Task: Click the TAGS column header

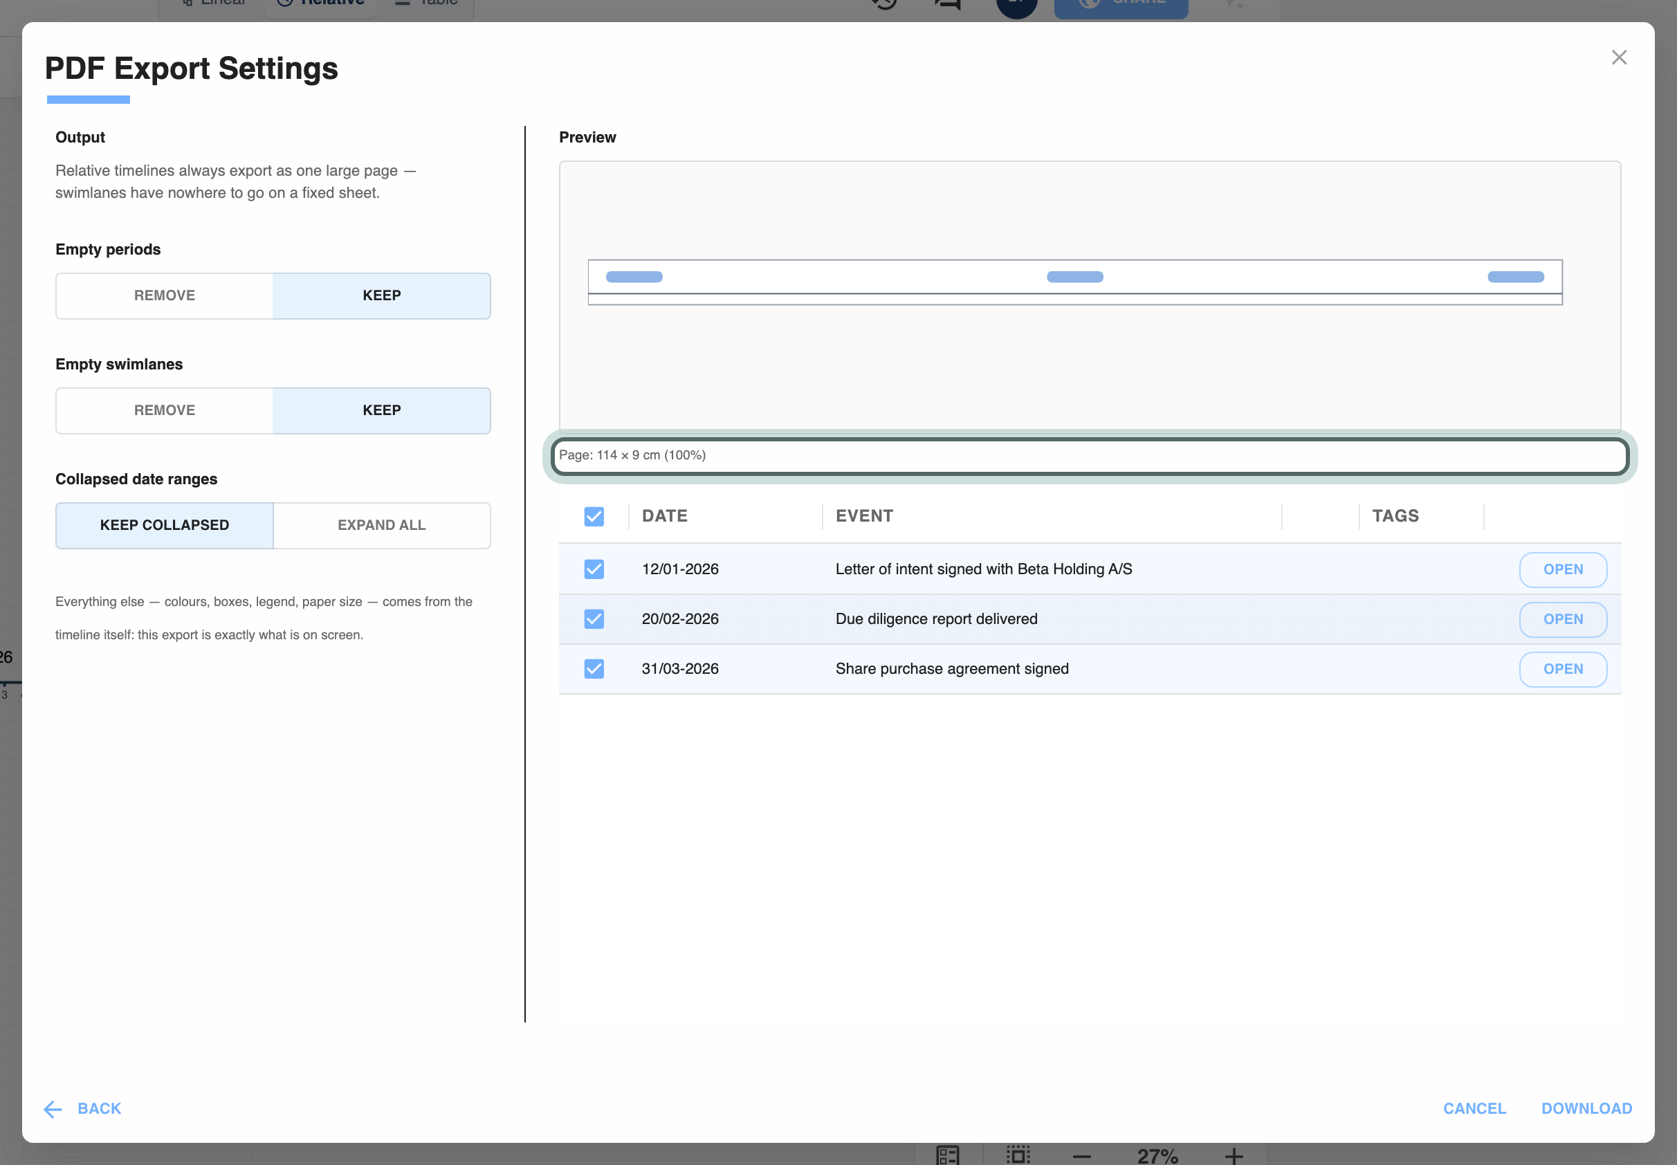Action: pyautogui.click(x=1395, y=516)
